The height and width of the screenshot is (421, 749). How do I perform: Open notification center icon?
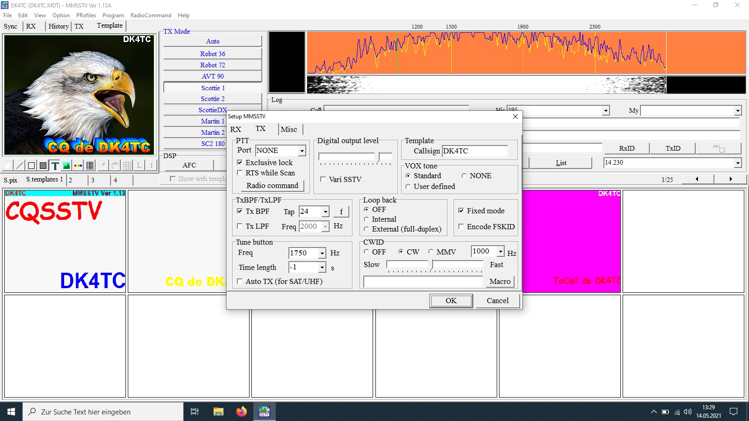click(734, 412)
